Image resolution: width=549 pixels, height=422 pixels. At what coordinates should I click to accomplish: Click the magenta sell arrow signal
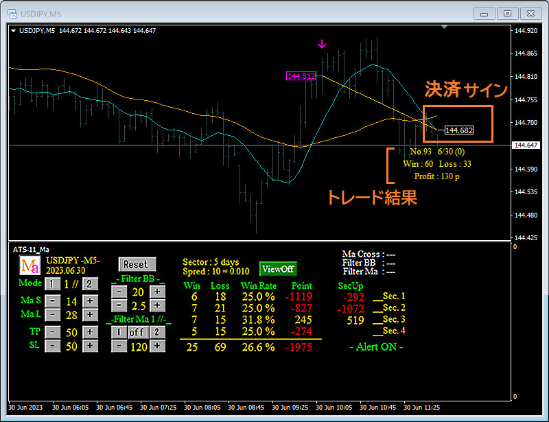[x=322, y=44]
